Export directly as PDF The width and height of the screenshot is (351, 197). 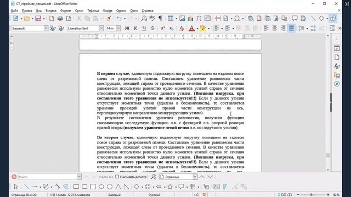[x=52, y=18]
